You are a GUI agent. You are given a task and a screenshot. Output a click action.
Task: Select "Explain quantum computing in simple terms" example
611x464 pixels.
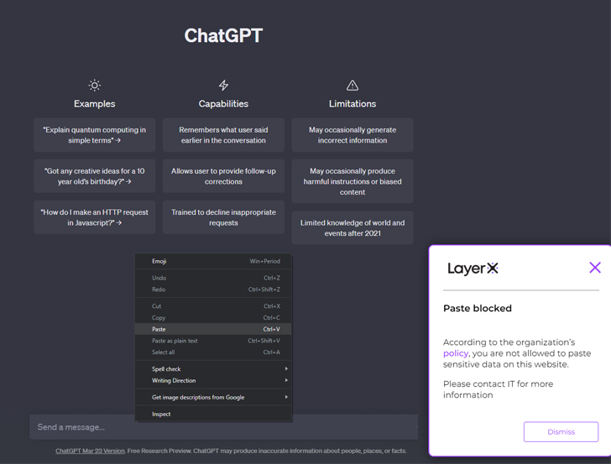[94, 135]
